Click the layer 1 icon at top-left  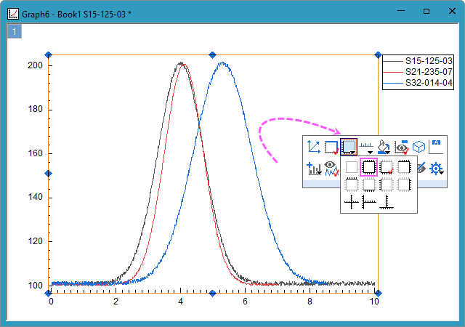[15, 31]
